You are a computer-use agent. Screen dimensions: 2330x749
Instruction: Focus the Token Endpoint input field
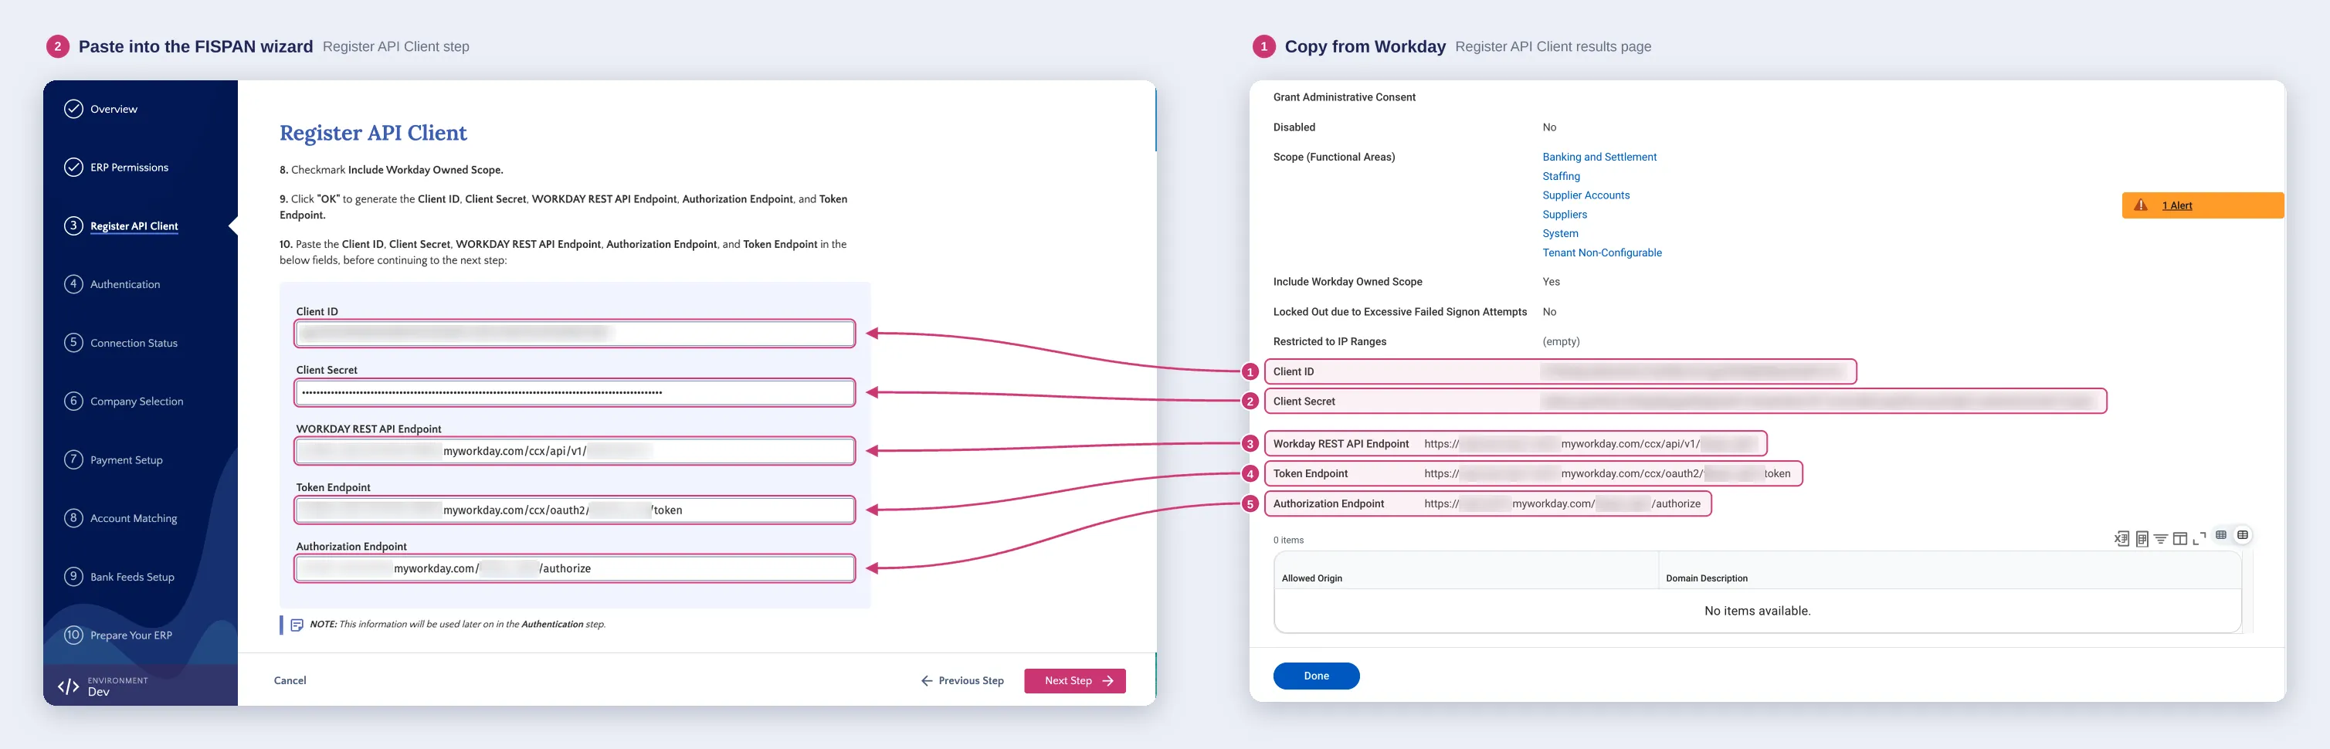coord(575,510)
